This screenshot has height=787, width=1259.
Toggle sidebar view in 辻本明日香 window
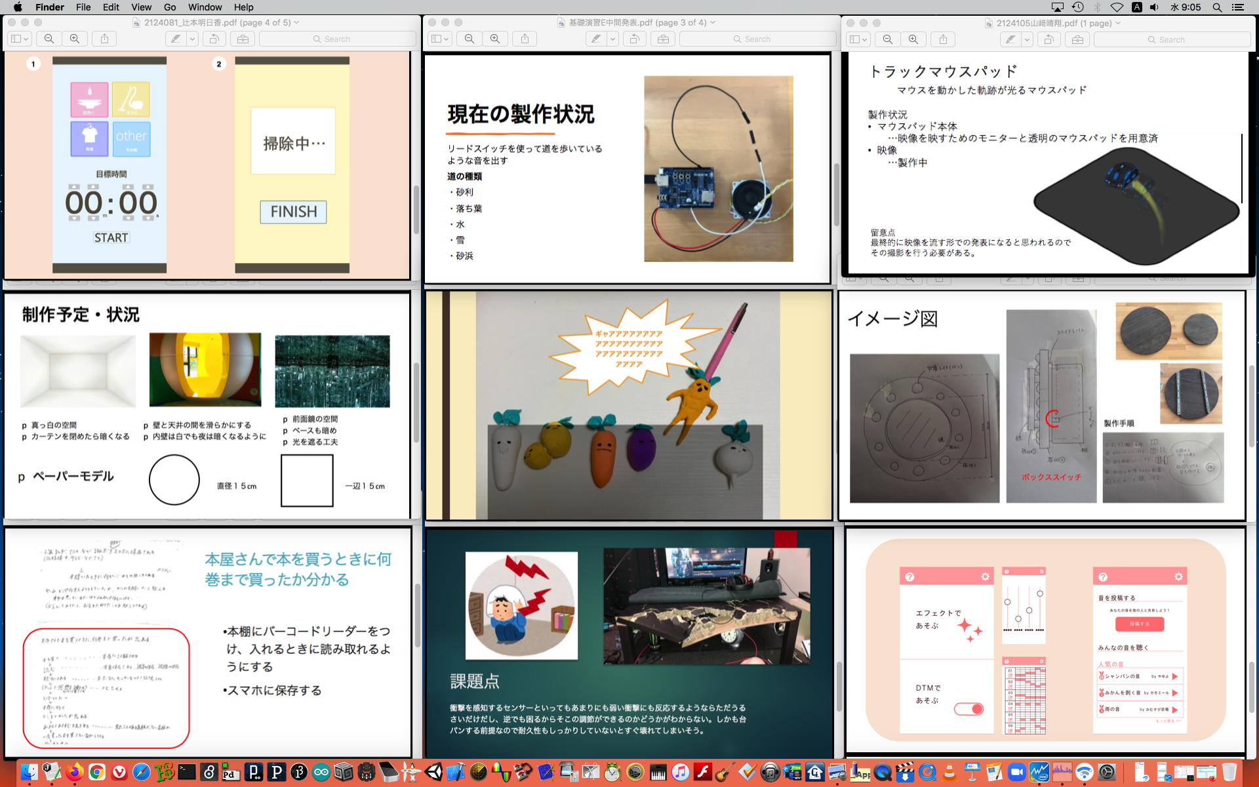pyautogui.click(x=16, y=39)
